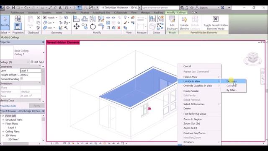
Task: Click the keyword search field
Action: [x=160, y=8]
